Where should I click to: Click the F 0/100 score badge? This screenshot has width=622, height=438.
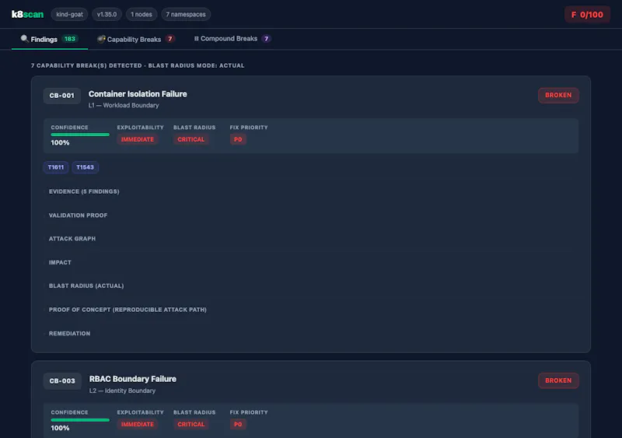(587, 15)
